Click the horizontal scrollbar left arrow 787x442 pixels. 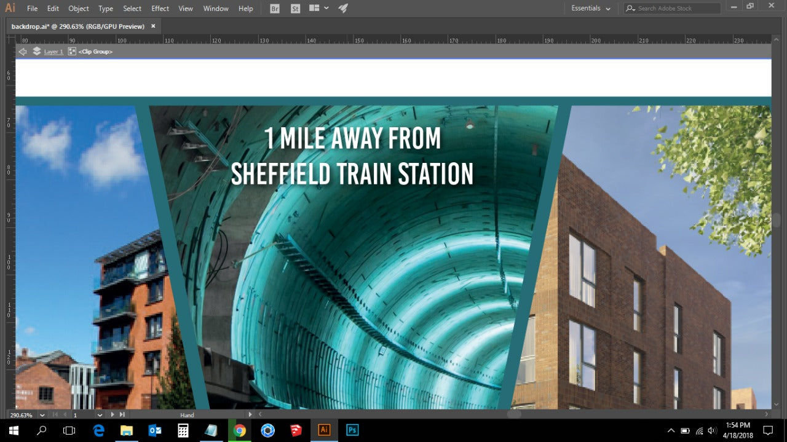260,414
